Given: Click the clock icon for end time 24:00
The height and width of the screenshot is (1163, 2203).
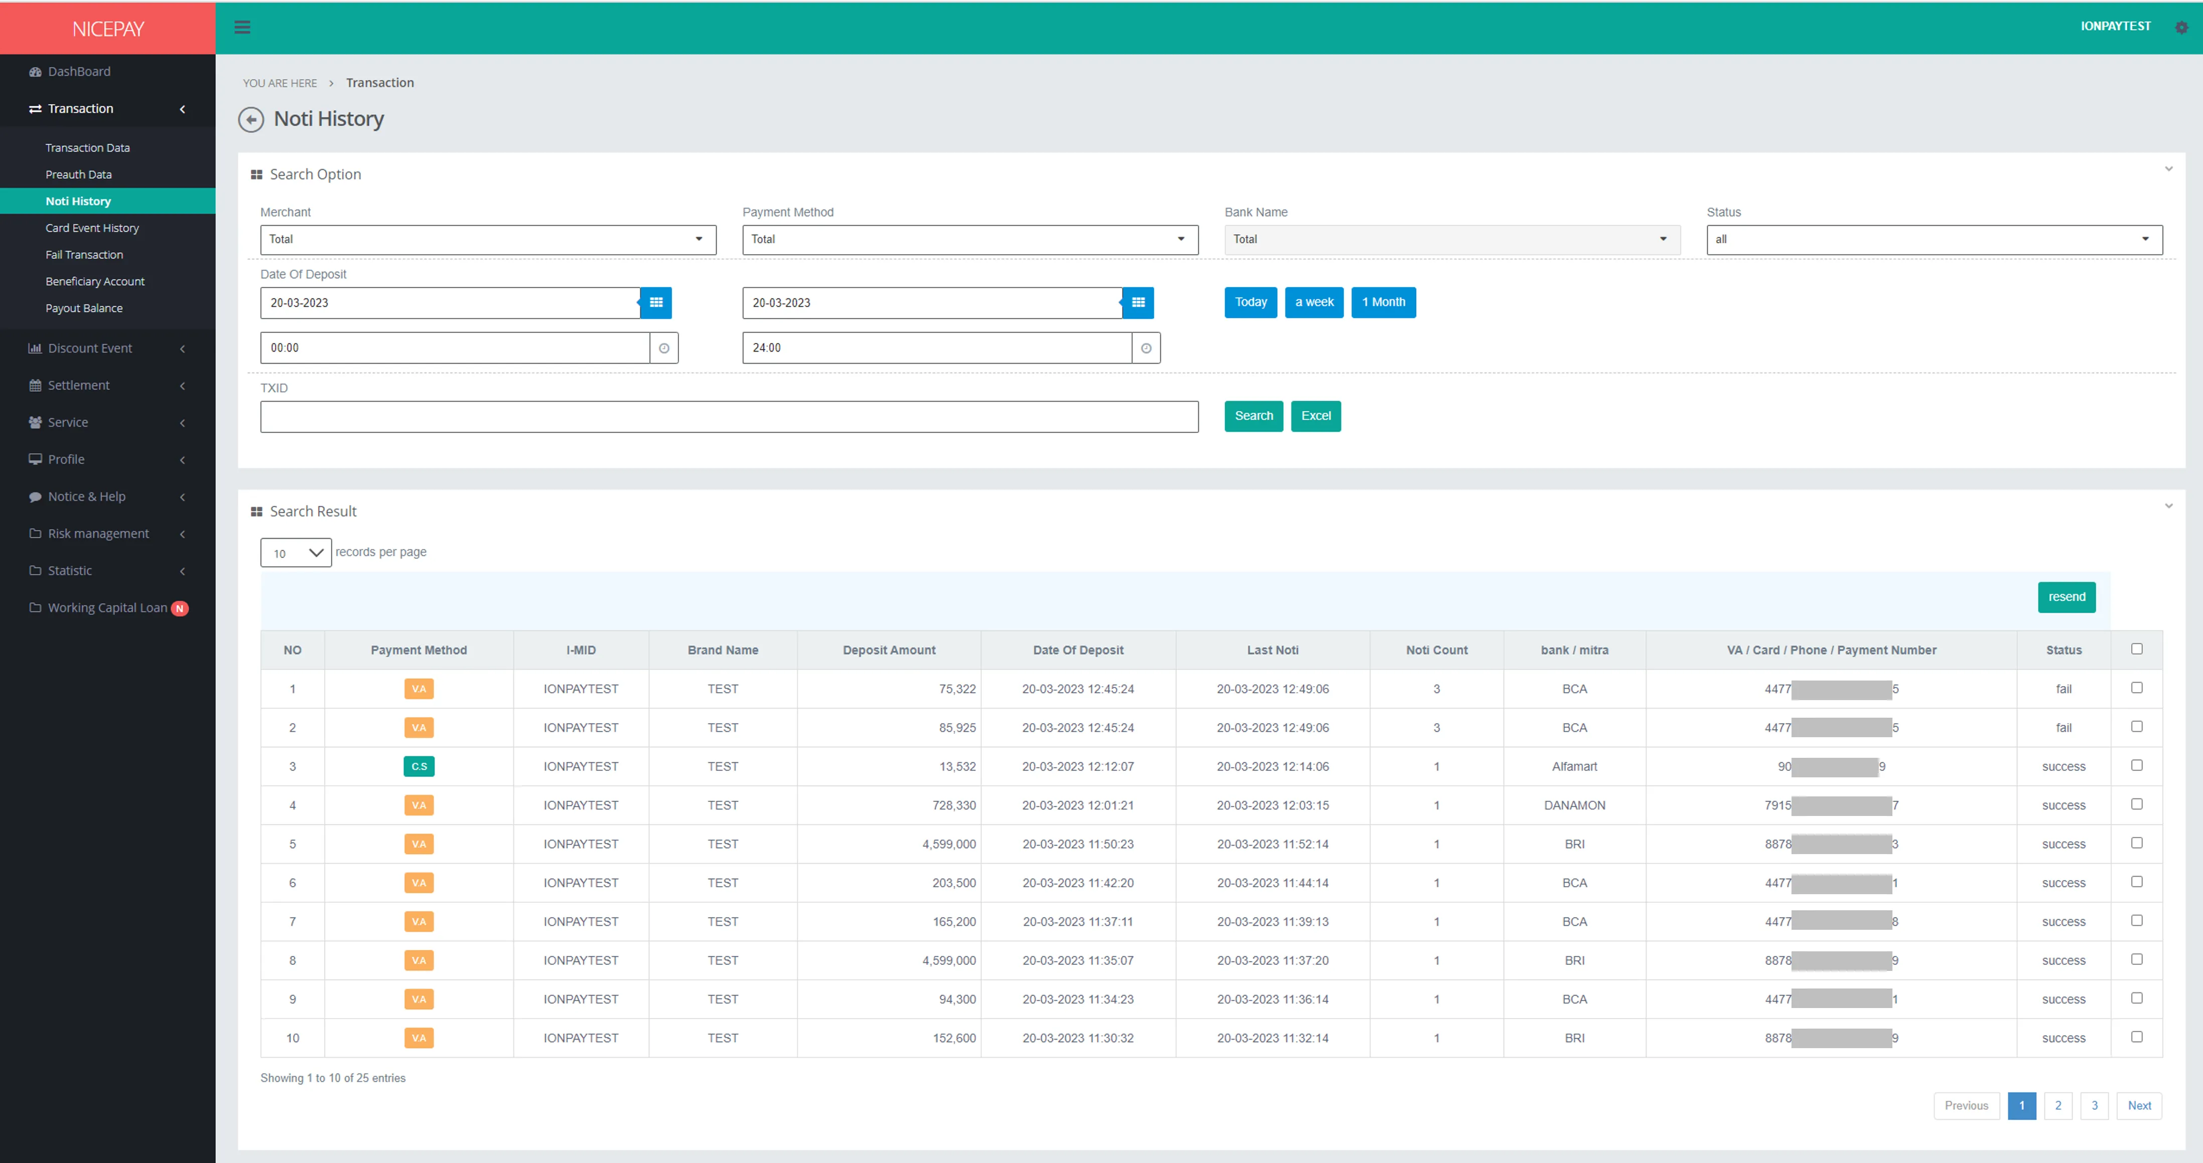Looking at the screenshot, I should [1146, 348].
